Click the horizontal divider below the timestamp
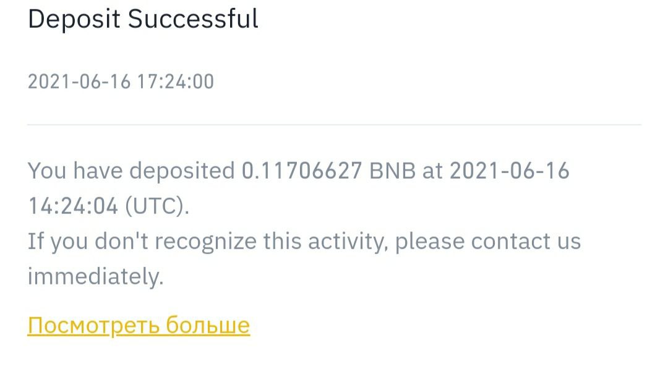This screenshot has width=668, height=387. click(334, 124)
